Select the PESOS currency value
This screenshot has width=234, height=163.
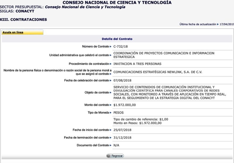coord(118,113)
